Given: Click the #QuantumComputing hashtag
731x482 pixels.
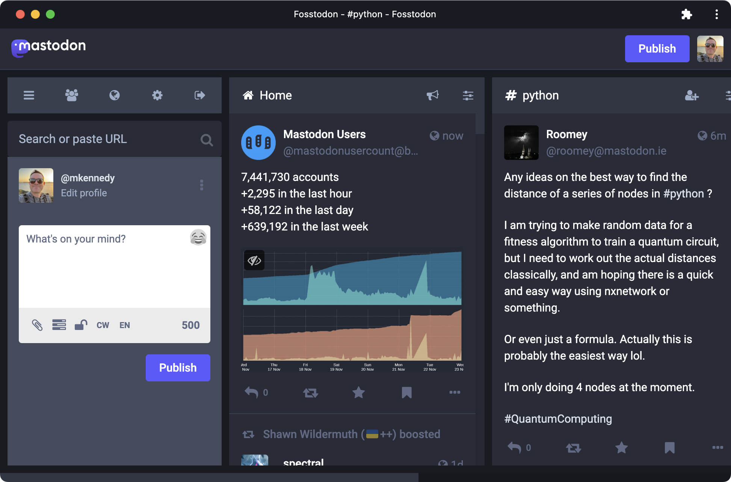Looking at the screenshot, I should (558, 419).
